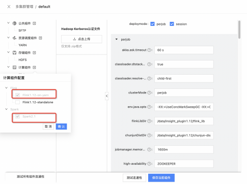Toggle the session deploymode checkbox
The width and height of the screenshot is (247, 184).
coord(172,24)
